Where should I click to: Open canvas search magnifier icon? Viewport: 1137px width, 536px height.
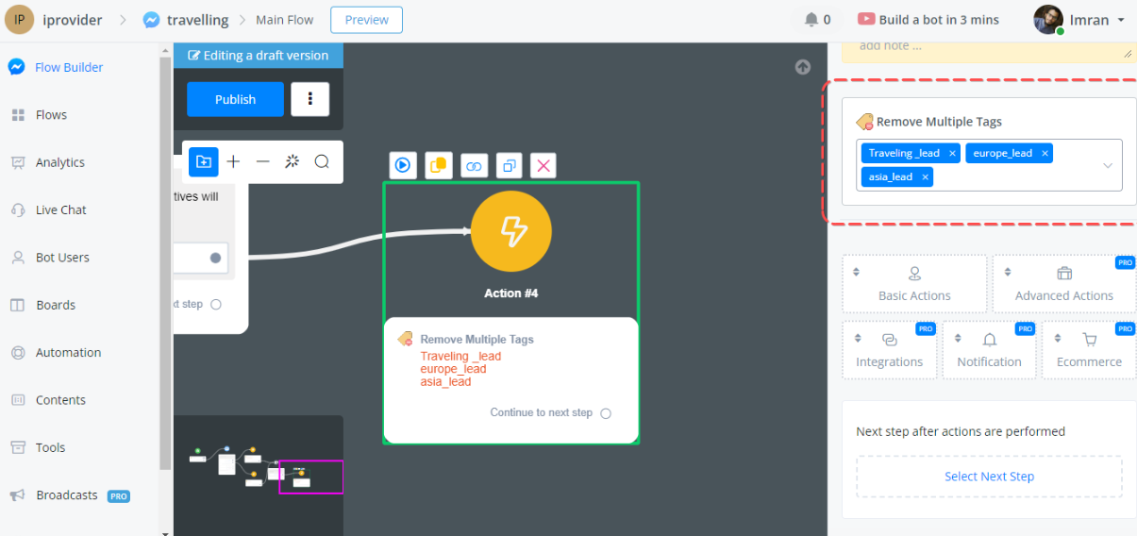click(x=322, y=161)
